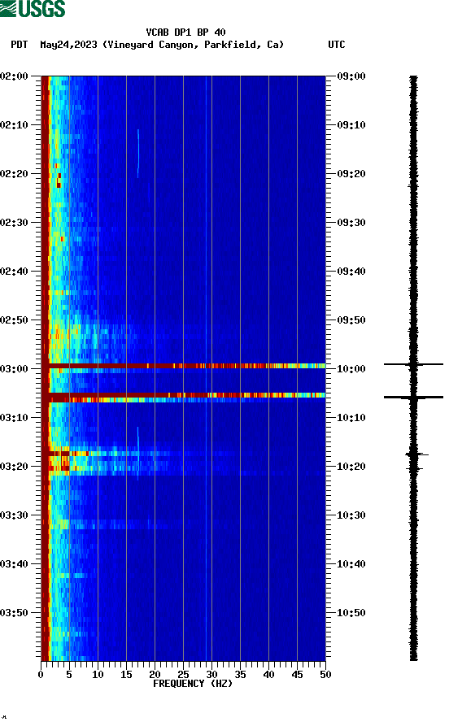Click the 5 Hz axis label
449x726 pixels.
click(x=69, y=675)
